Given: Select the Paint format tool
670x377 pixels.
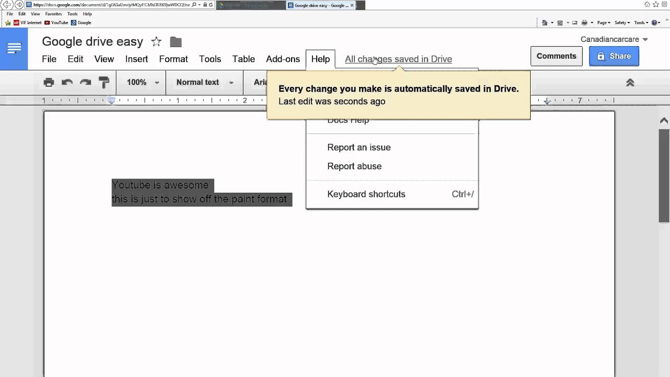Looking at the screenshot, I should tap(104, 82).
